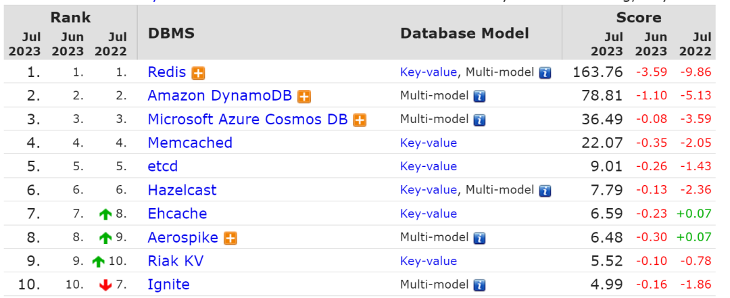The image size is (730, 298).
Task: Click the Key-value link in Memcached row
Action: 429,143
